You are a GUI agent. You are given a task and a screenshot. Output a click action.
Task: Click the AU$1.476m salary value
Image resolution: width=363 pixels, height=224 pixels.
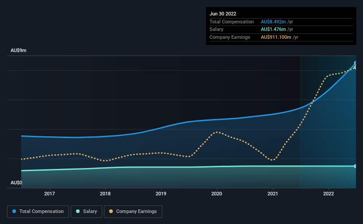[273, 30]
